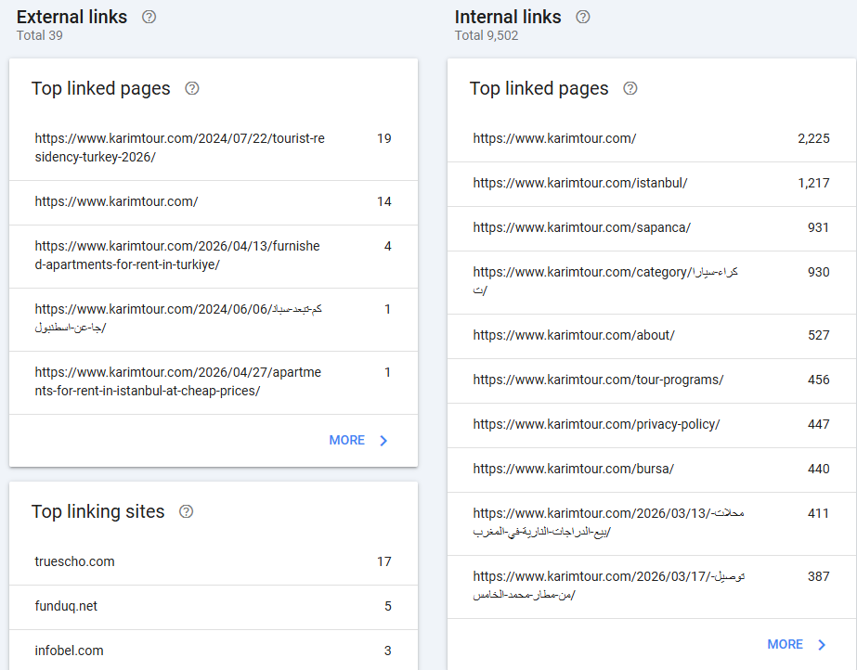Click the count 930 for category page
Screen dimensions: 857x670
819,273
